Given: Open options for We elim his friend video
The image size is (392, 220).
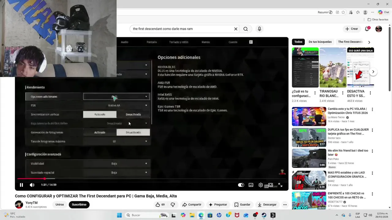Looking at the screenshot, I should [372, 151].
